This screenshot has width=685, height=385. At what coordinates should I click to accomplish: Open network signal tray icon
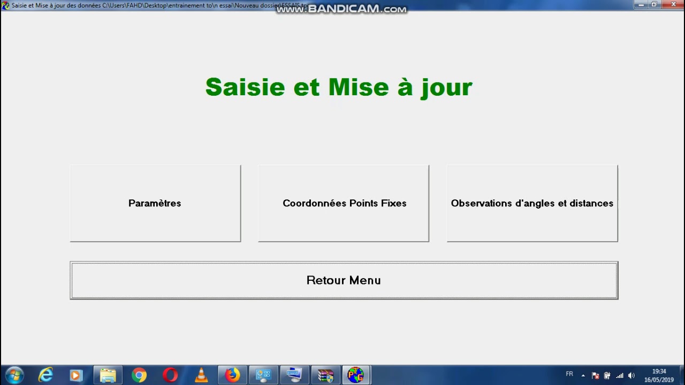tap(620, 375)
